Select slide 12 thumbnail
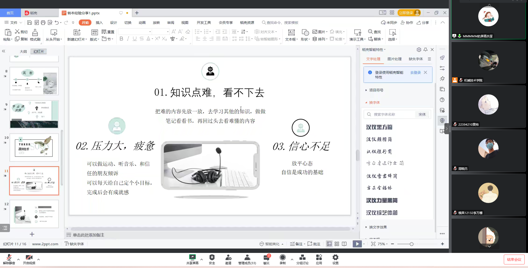Image resolution: width=528 pixels, height=268 pixels. pyautogui.click(x=34, y=214)
